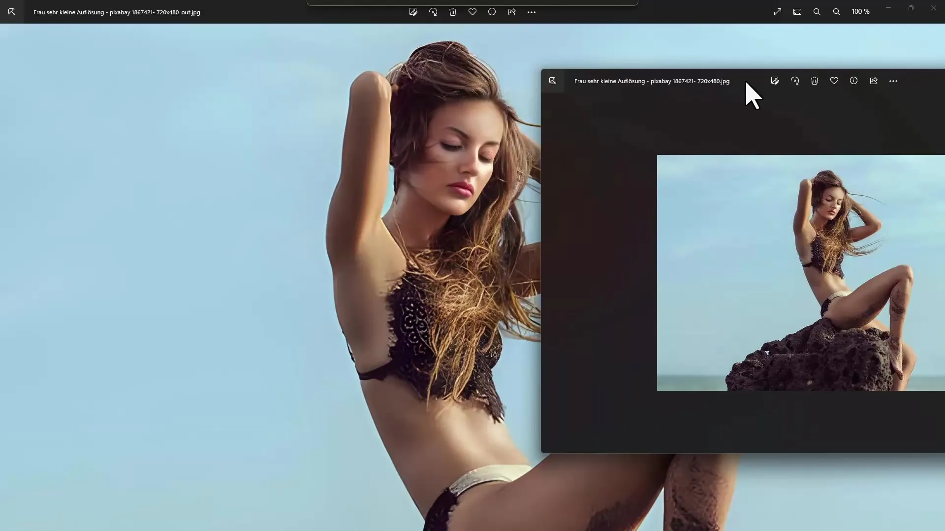Viewport: 945px width, 531px height.
Task: Open file info in the _out.jpg window
Action: pyautogui.click(x=492, y=12)
